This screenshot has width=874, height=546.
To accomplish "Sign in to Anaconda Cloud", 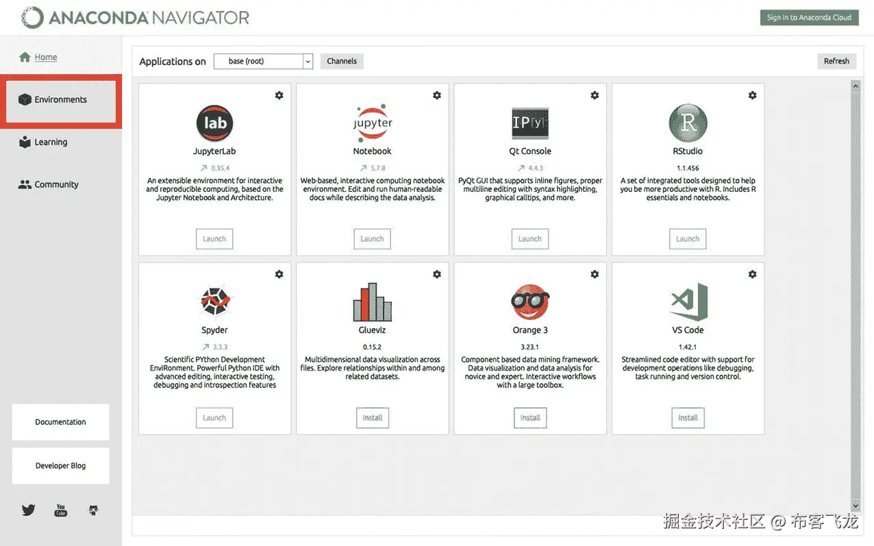I will pos(809,18).
